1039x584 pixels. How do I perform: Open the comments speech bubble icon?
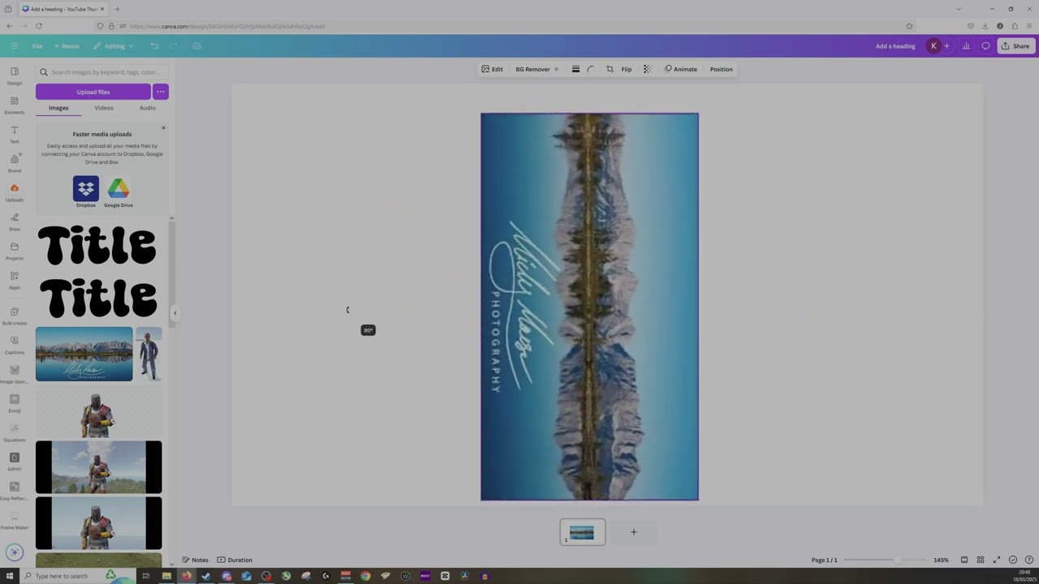[985, 46]
